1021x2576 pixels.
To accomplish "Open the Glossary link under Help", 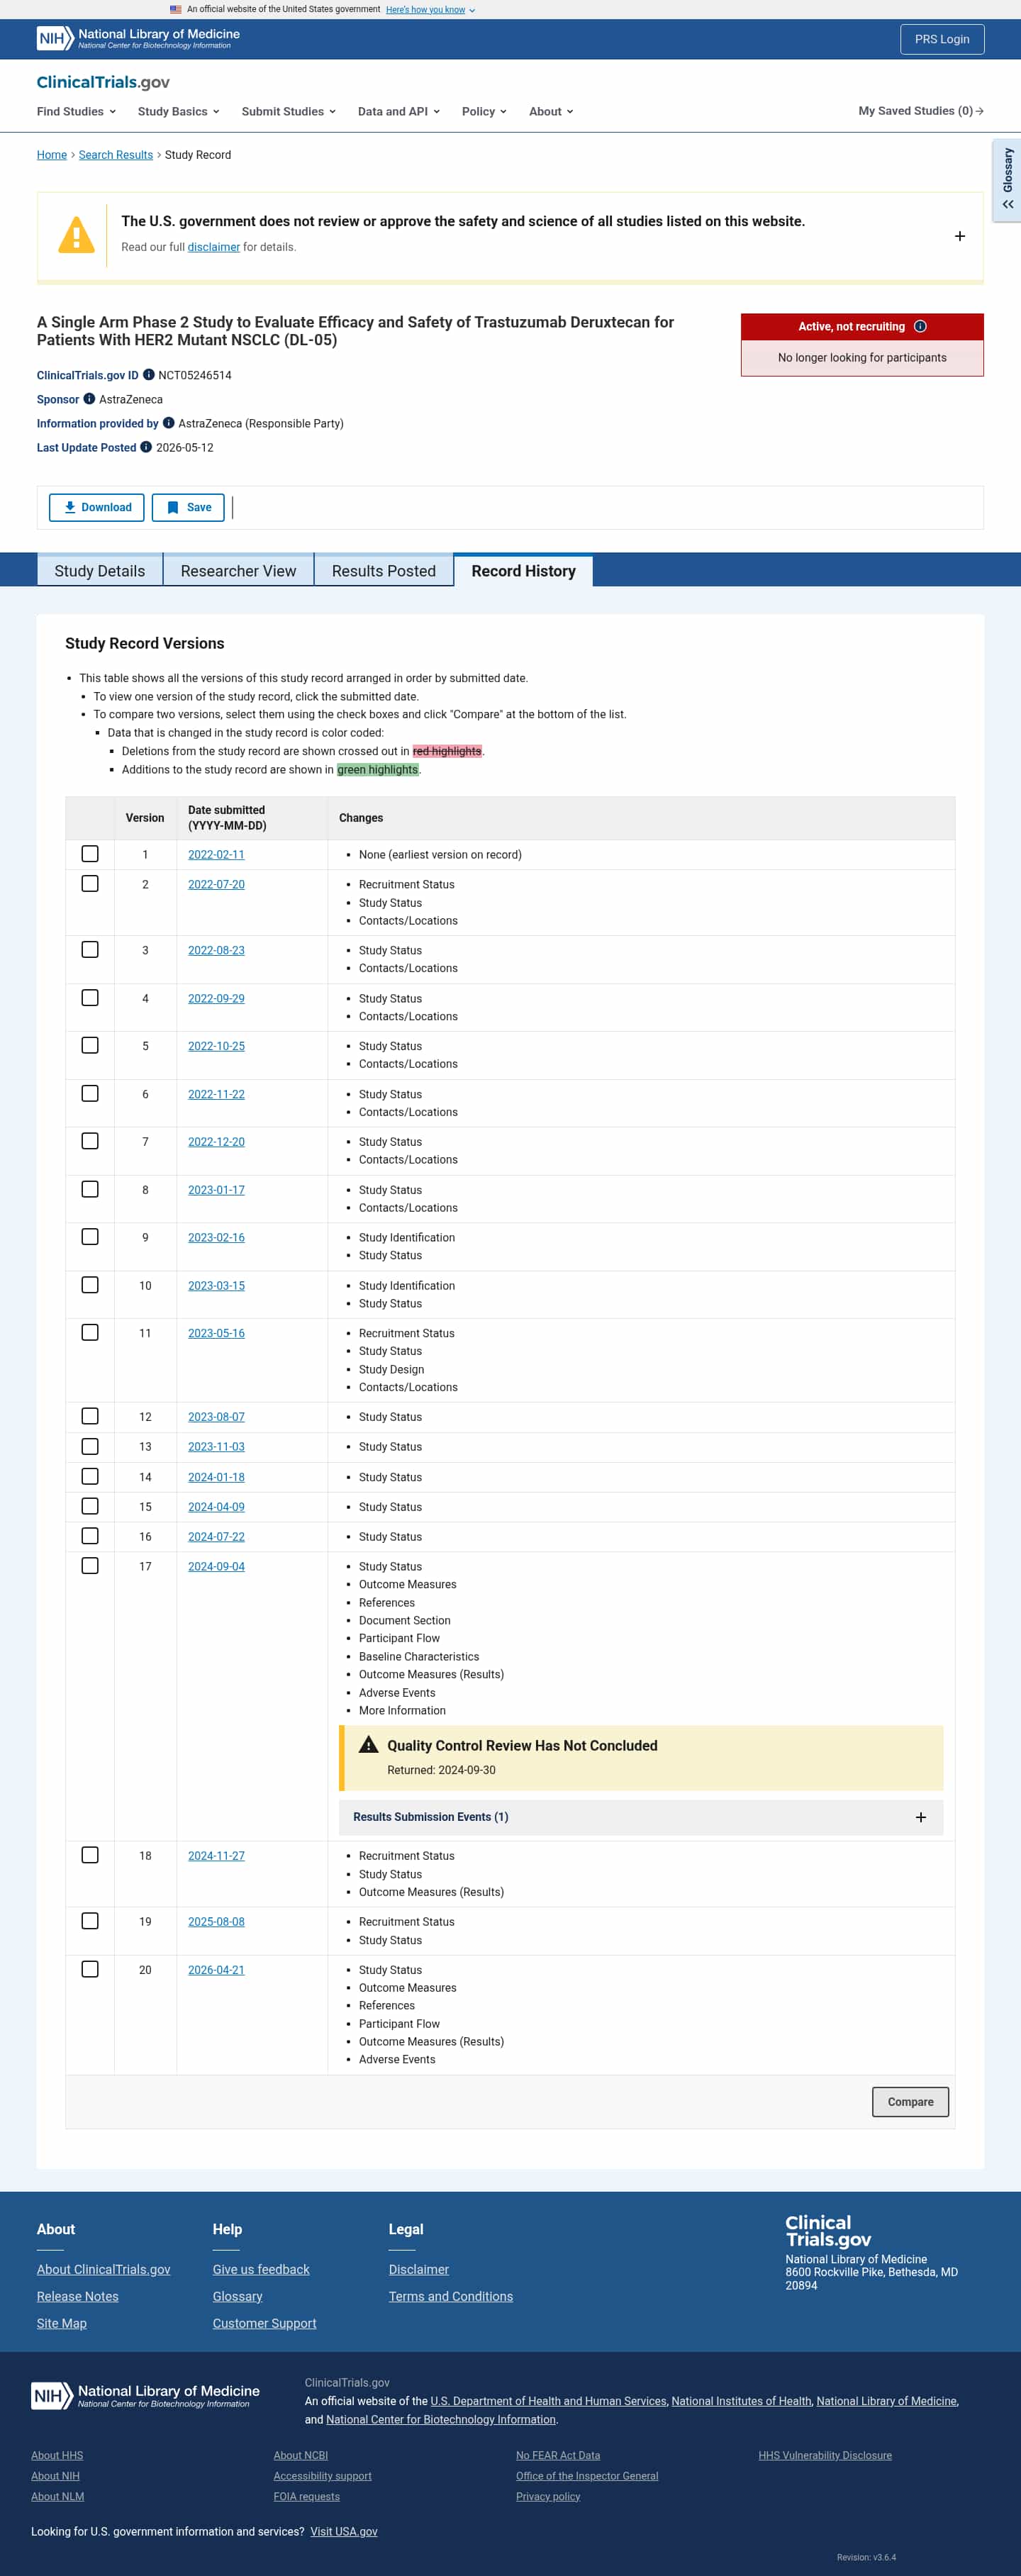I will (x=238, y=2296).
